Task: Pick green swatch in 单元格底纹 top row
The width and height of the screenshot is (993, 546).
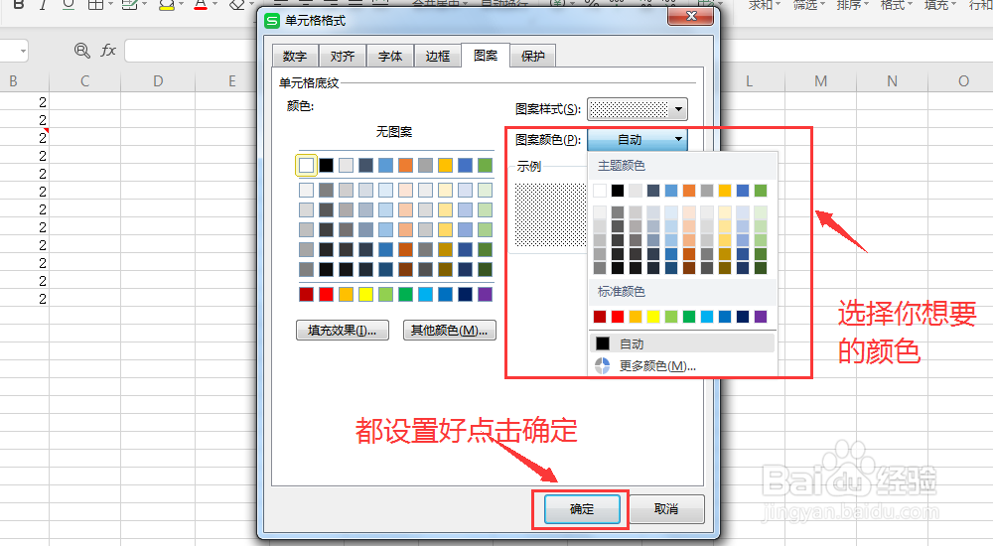Action: [x=486, y=166]
